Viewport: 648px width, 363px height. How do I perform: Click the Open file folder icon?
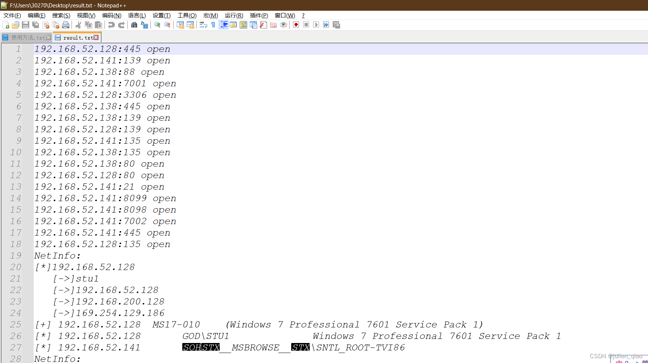(x=16, y=25)
